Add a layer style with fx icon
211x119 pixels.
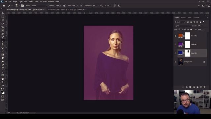187,87
